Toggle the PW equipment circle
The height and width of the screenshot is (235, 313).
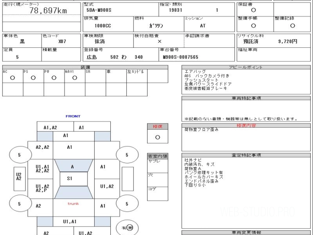pyautogui.click(x=54, y=78)
